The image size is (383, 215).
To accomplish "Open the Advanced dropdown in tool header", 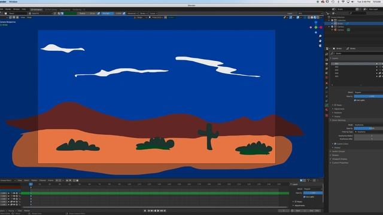I will 132,13.
